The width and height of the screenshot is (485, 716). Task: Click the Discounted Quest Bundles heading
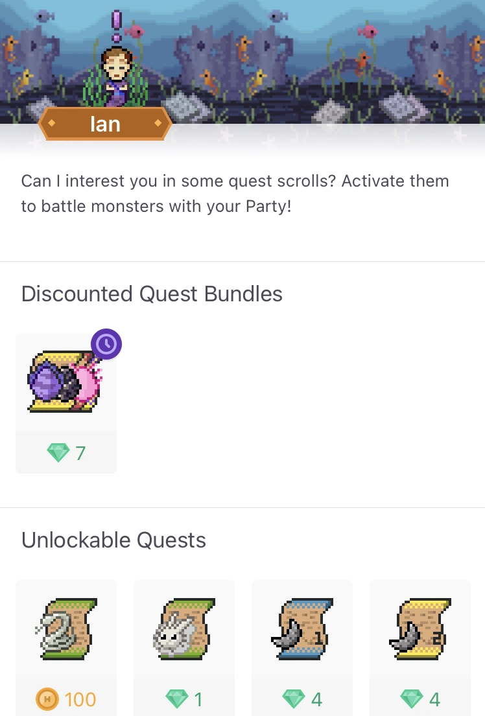click(152, 294)
